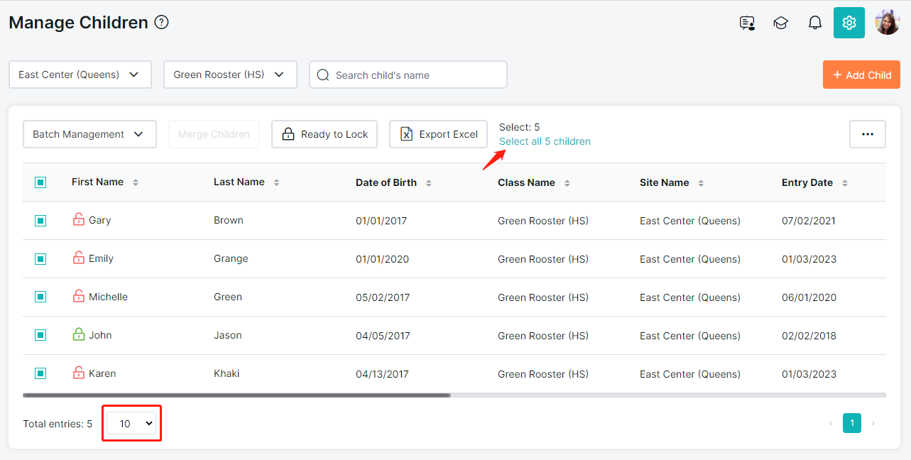Click the green unlocked icon beside John
Screen dimensions: 911x460
[x=79, y=335]
